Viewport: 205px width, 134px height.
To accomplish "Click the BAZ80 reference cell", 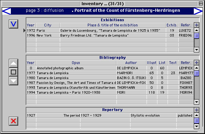I will tap(186, 78).
